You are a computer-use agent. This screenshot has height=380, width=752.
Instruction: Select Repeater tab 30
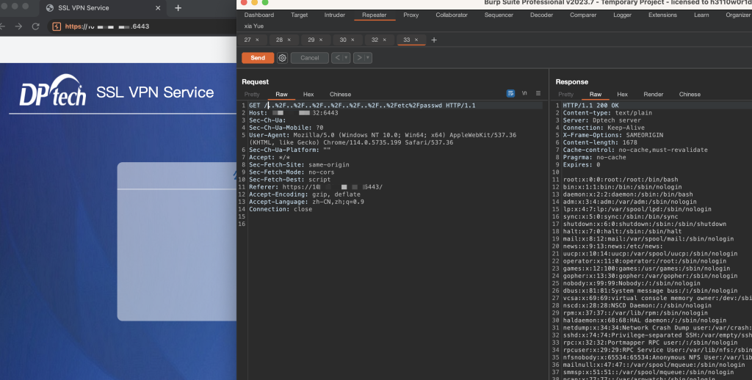point(343,40)
